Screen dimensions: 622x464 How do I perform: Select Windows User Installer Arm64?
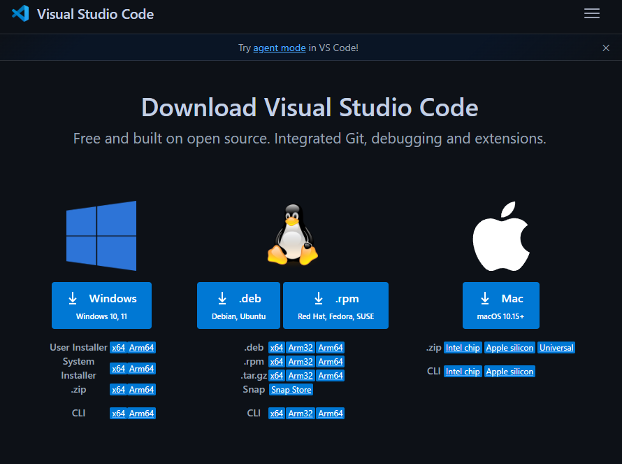(x=141, y=348)
